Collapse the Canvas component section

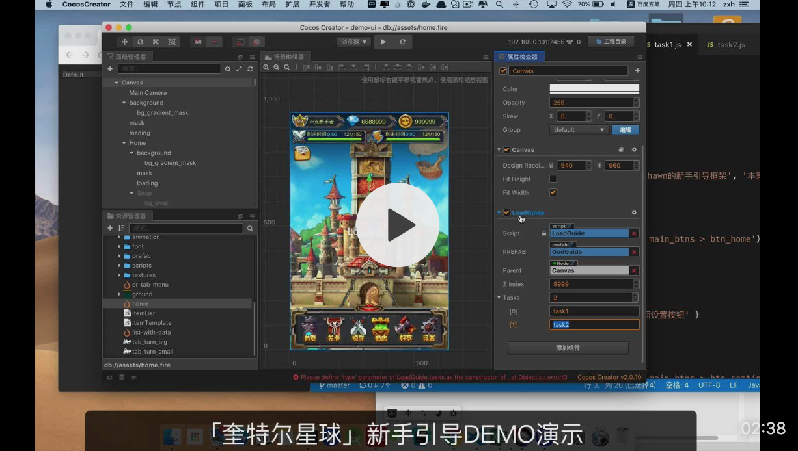pyautogui.click(x=499, y=149)
